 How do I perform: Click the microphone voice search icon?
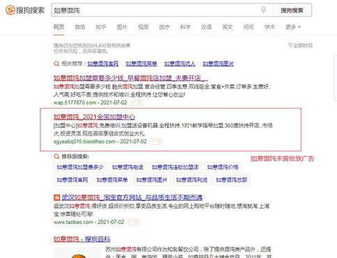pos(263,10)
